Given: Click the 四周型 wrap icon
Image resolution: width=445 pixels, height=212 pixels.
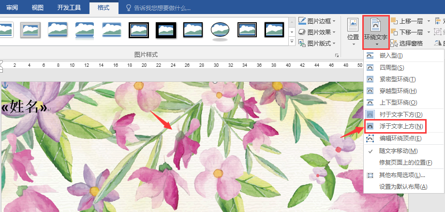Looking at the screenshot, I should pyautogui.click(x=371, y=68).
